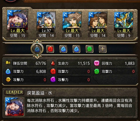Open the Lv.97 card with CD 23
The height and width of the screenshot is (121, 140).
(46, 21)
